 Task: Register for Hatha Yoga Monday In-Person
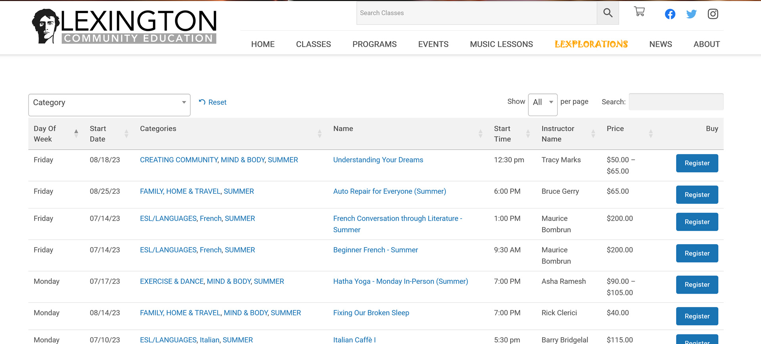click(697, 285)
